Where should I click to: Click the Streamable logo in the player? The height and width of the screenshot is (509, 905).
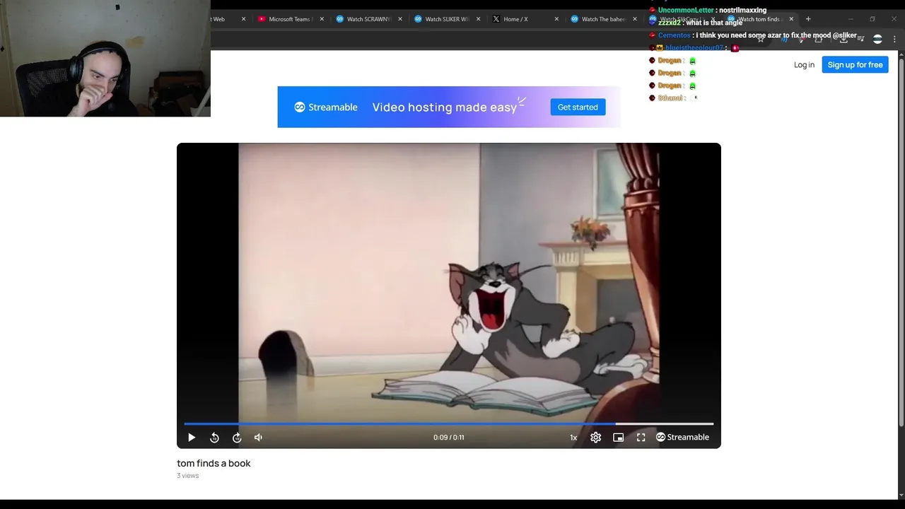(683, 437)
